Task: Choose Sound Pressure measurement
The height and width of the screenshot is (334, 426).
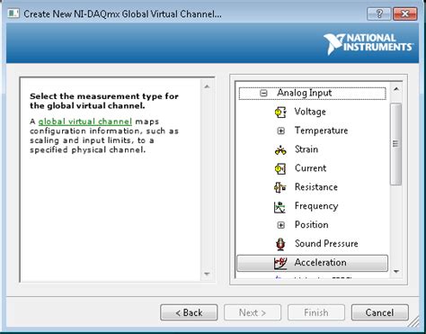Action: coord(326,243)
